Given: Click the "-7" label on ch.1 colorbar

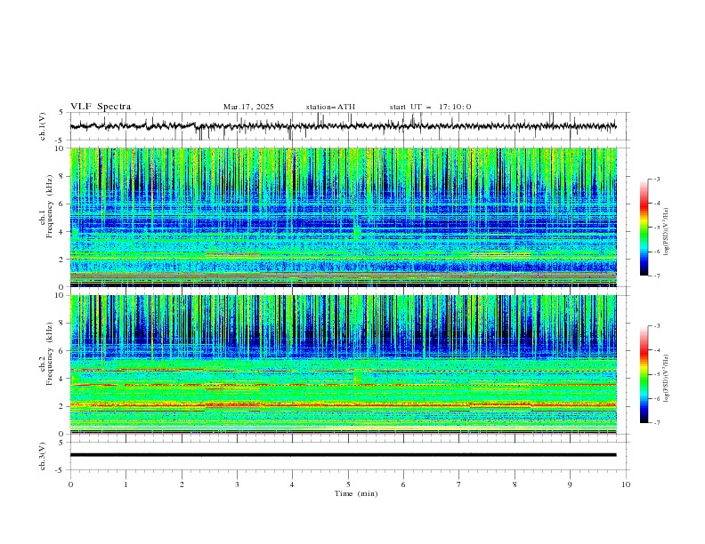Looking at the screenshot, I should (x=657, y=276).
